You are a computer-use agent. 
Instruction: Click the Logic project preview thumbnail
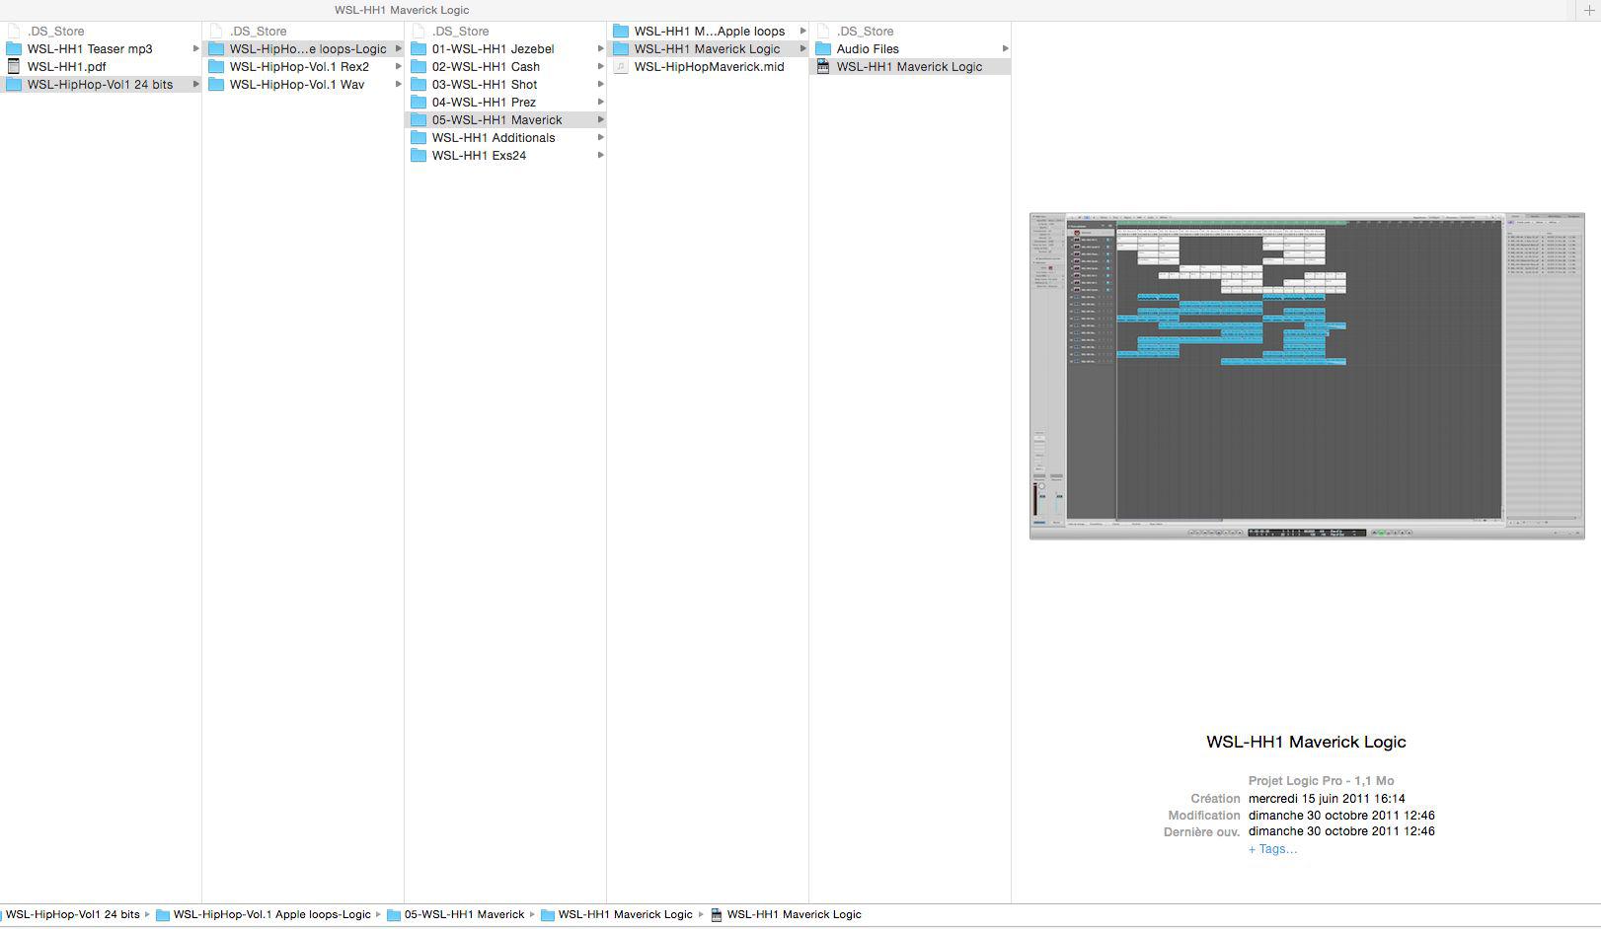click(1307, 376)
